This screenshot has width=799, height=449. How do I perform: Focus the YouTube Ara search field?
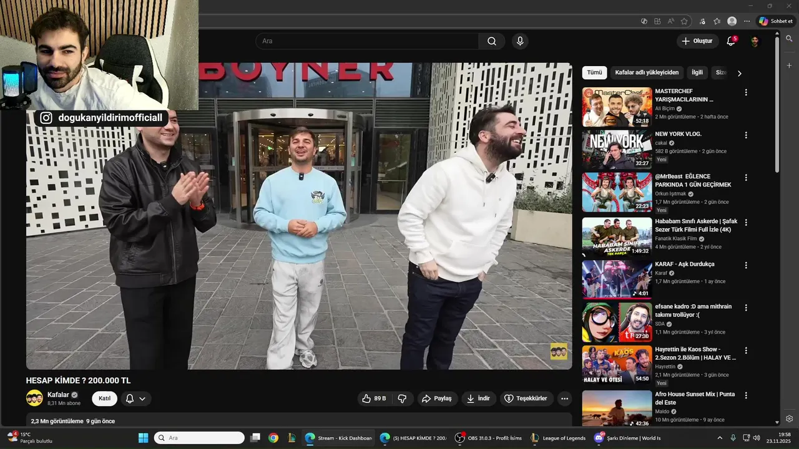[367, 41]
